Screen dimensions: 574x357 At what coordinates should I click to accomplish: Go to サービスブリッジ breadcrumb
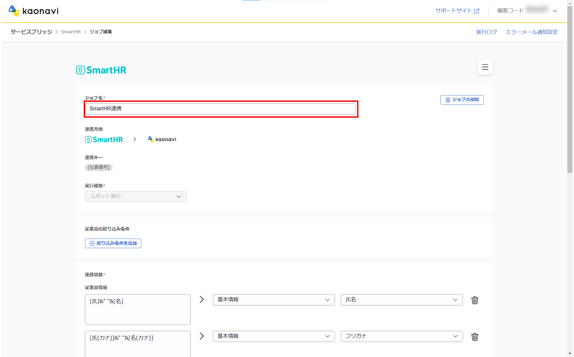click(x=31, y=32)
